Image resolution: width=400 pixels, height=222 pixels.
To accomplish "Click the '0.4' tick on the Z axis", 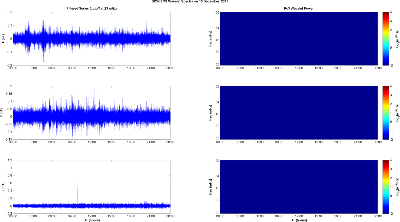I will [10, 191].
